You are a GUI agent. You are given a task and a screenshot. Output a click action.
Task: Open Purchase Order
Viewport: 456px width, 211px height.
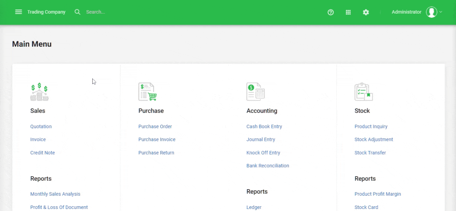click(155, 126)
